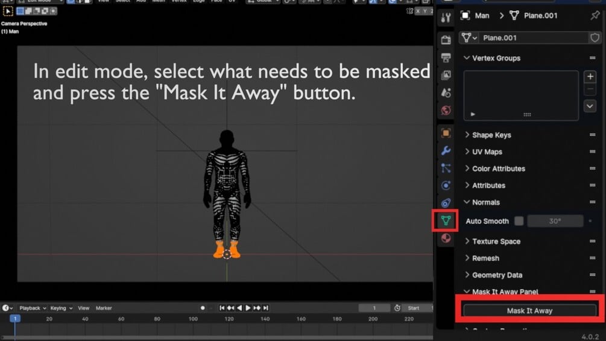Open timeline editor type dropdown
This screenshot has width=606, height=341.
[x=7, y=308]
